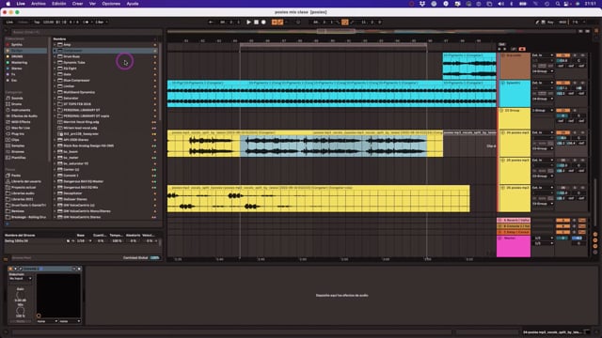The width and height of the screenshot is (602, 338).
Task: Open the Opciones menu
Action: point(111,4)
